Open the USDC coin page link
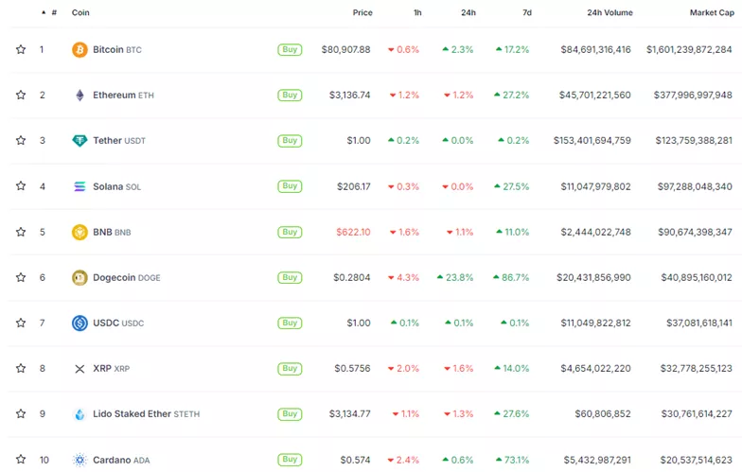The width and height of the screenshot is (742, 472). point(118,323)
